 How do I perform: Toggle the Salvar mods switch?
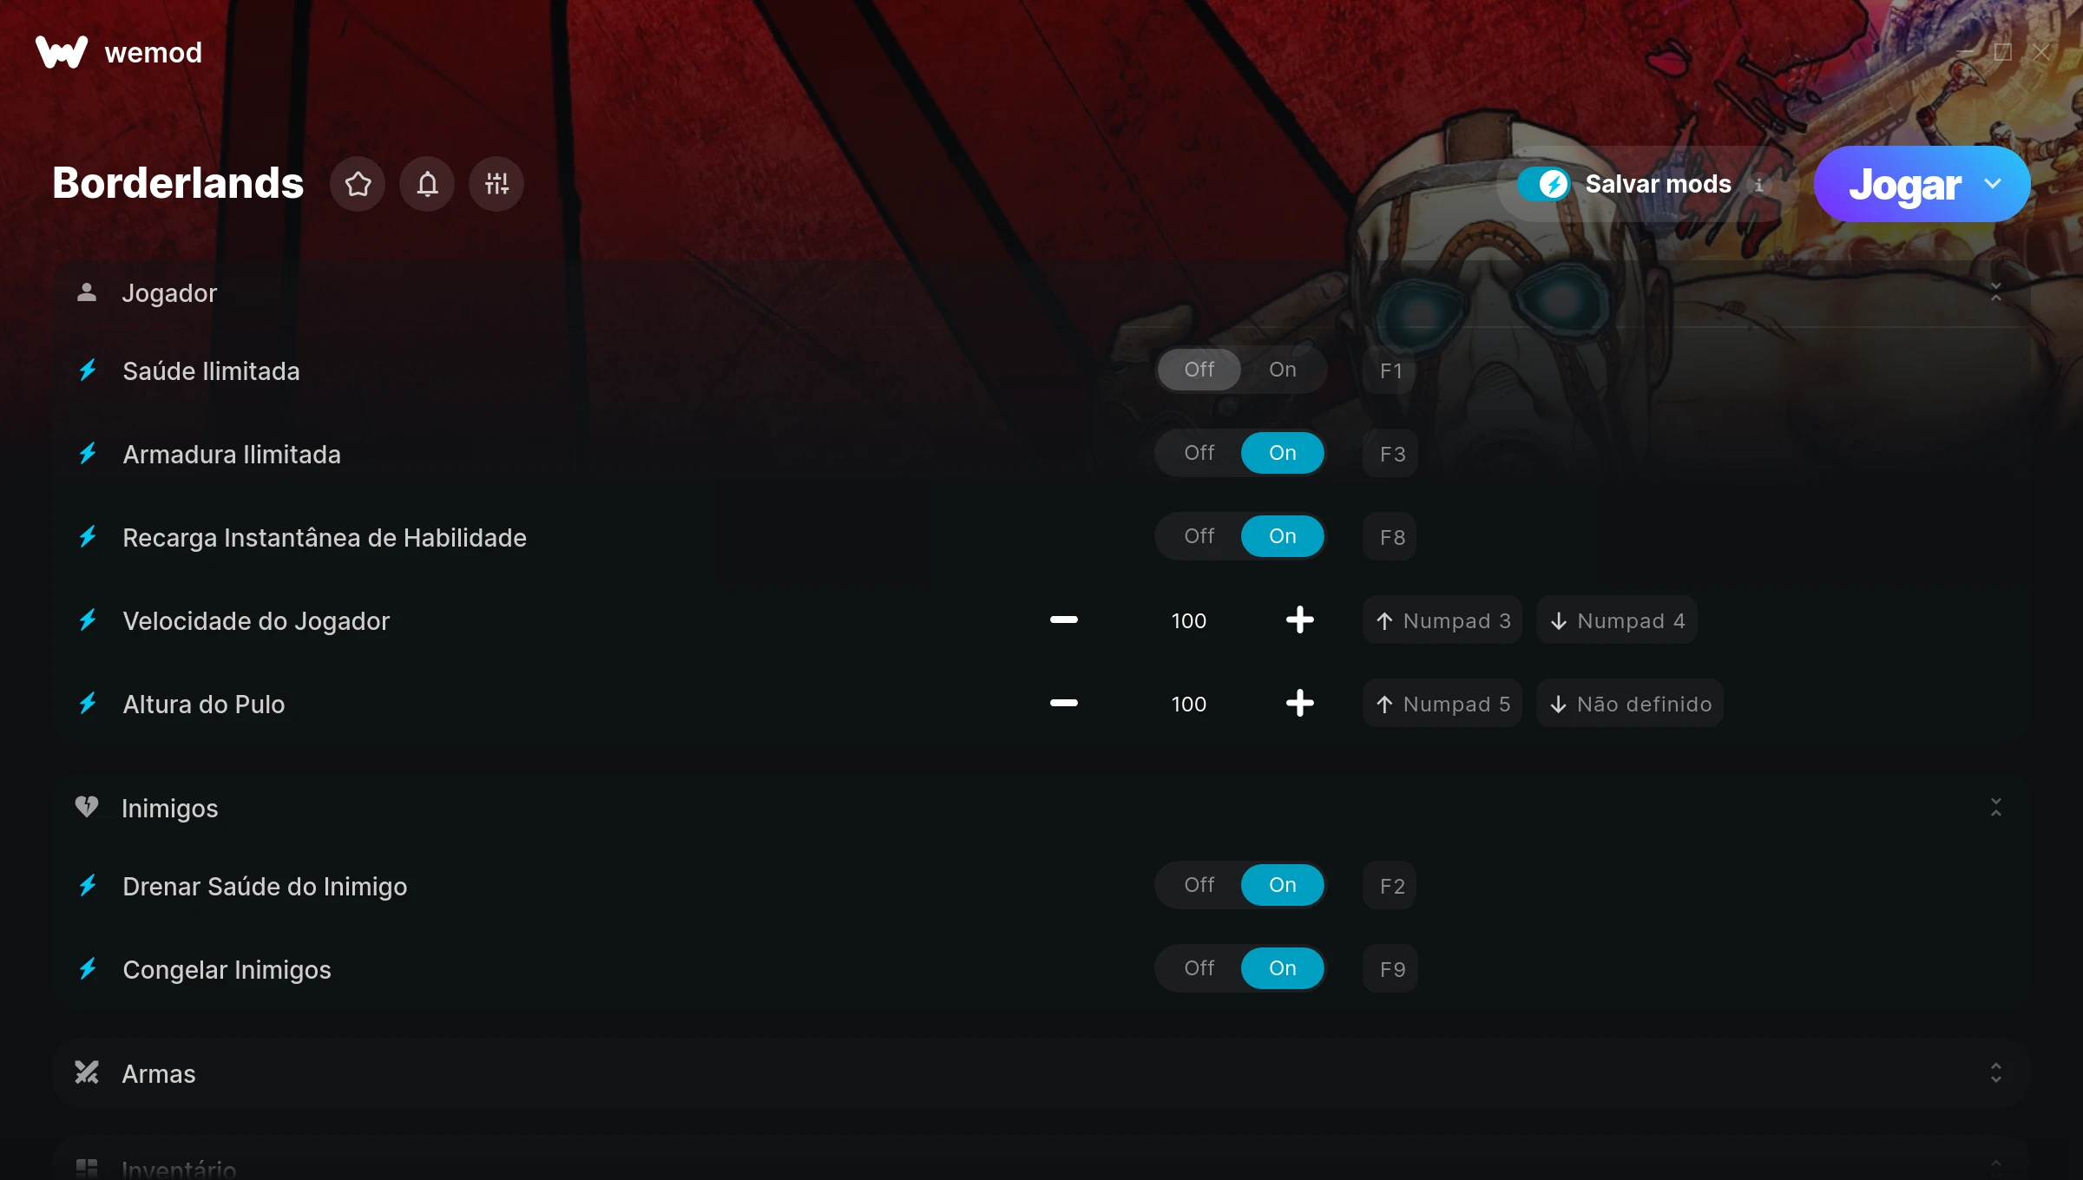[1545, 184]
